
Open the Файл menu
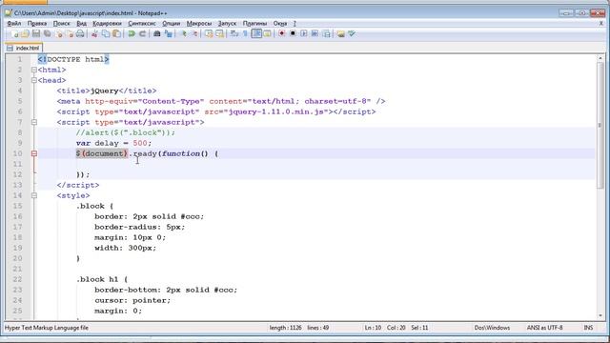click(x=14, y=23)
